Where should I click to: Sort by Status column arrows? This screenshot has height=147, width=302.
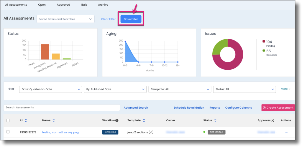(215, 120)
